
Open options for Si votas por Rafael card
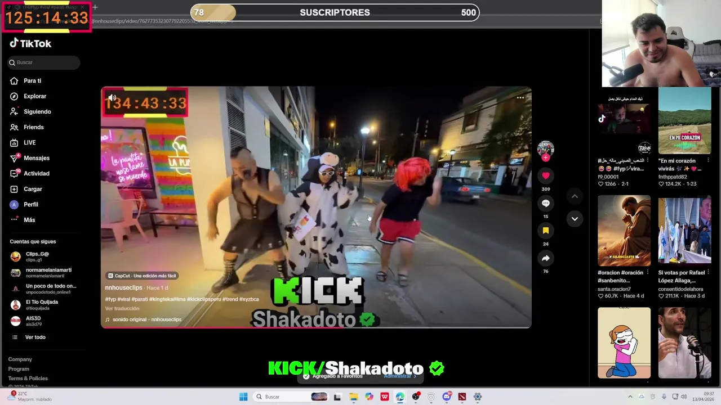[x=708, y=273]
